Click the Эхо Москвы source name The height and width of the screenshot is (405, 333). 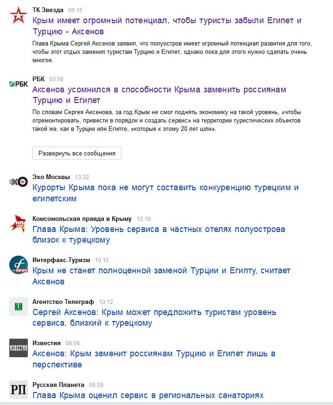(x=51, y=177)
